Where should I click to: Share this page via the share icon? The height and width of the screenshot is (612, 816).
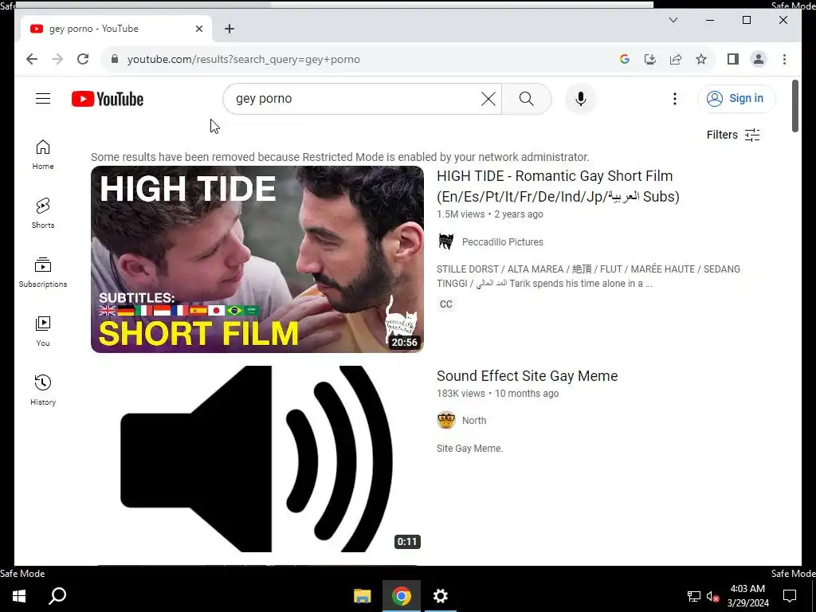(x=676, y=59)
